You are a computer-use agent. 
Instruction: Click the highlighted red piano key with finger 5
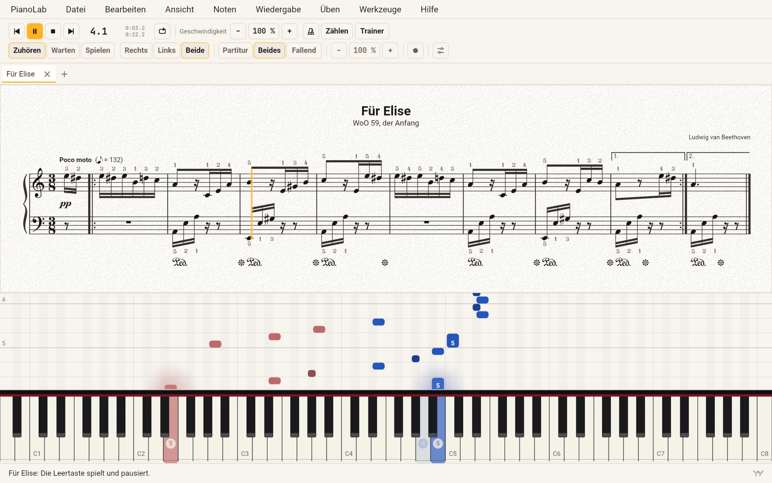171,444
